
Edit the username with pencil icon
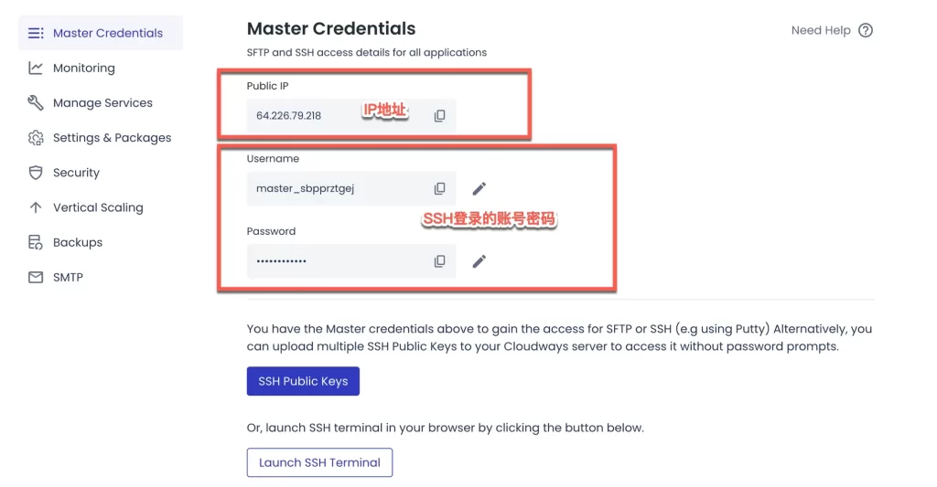tap(479, 188)
